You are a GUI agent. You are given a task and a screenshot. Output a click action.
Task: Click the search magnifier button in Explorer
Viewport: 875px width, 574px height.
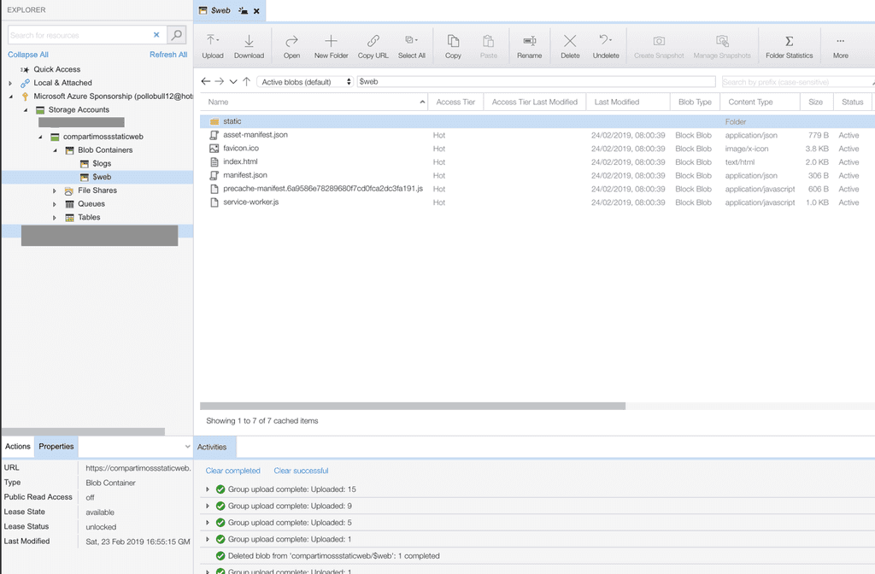point(176,35)
